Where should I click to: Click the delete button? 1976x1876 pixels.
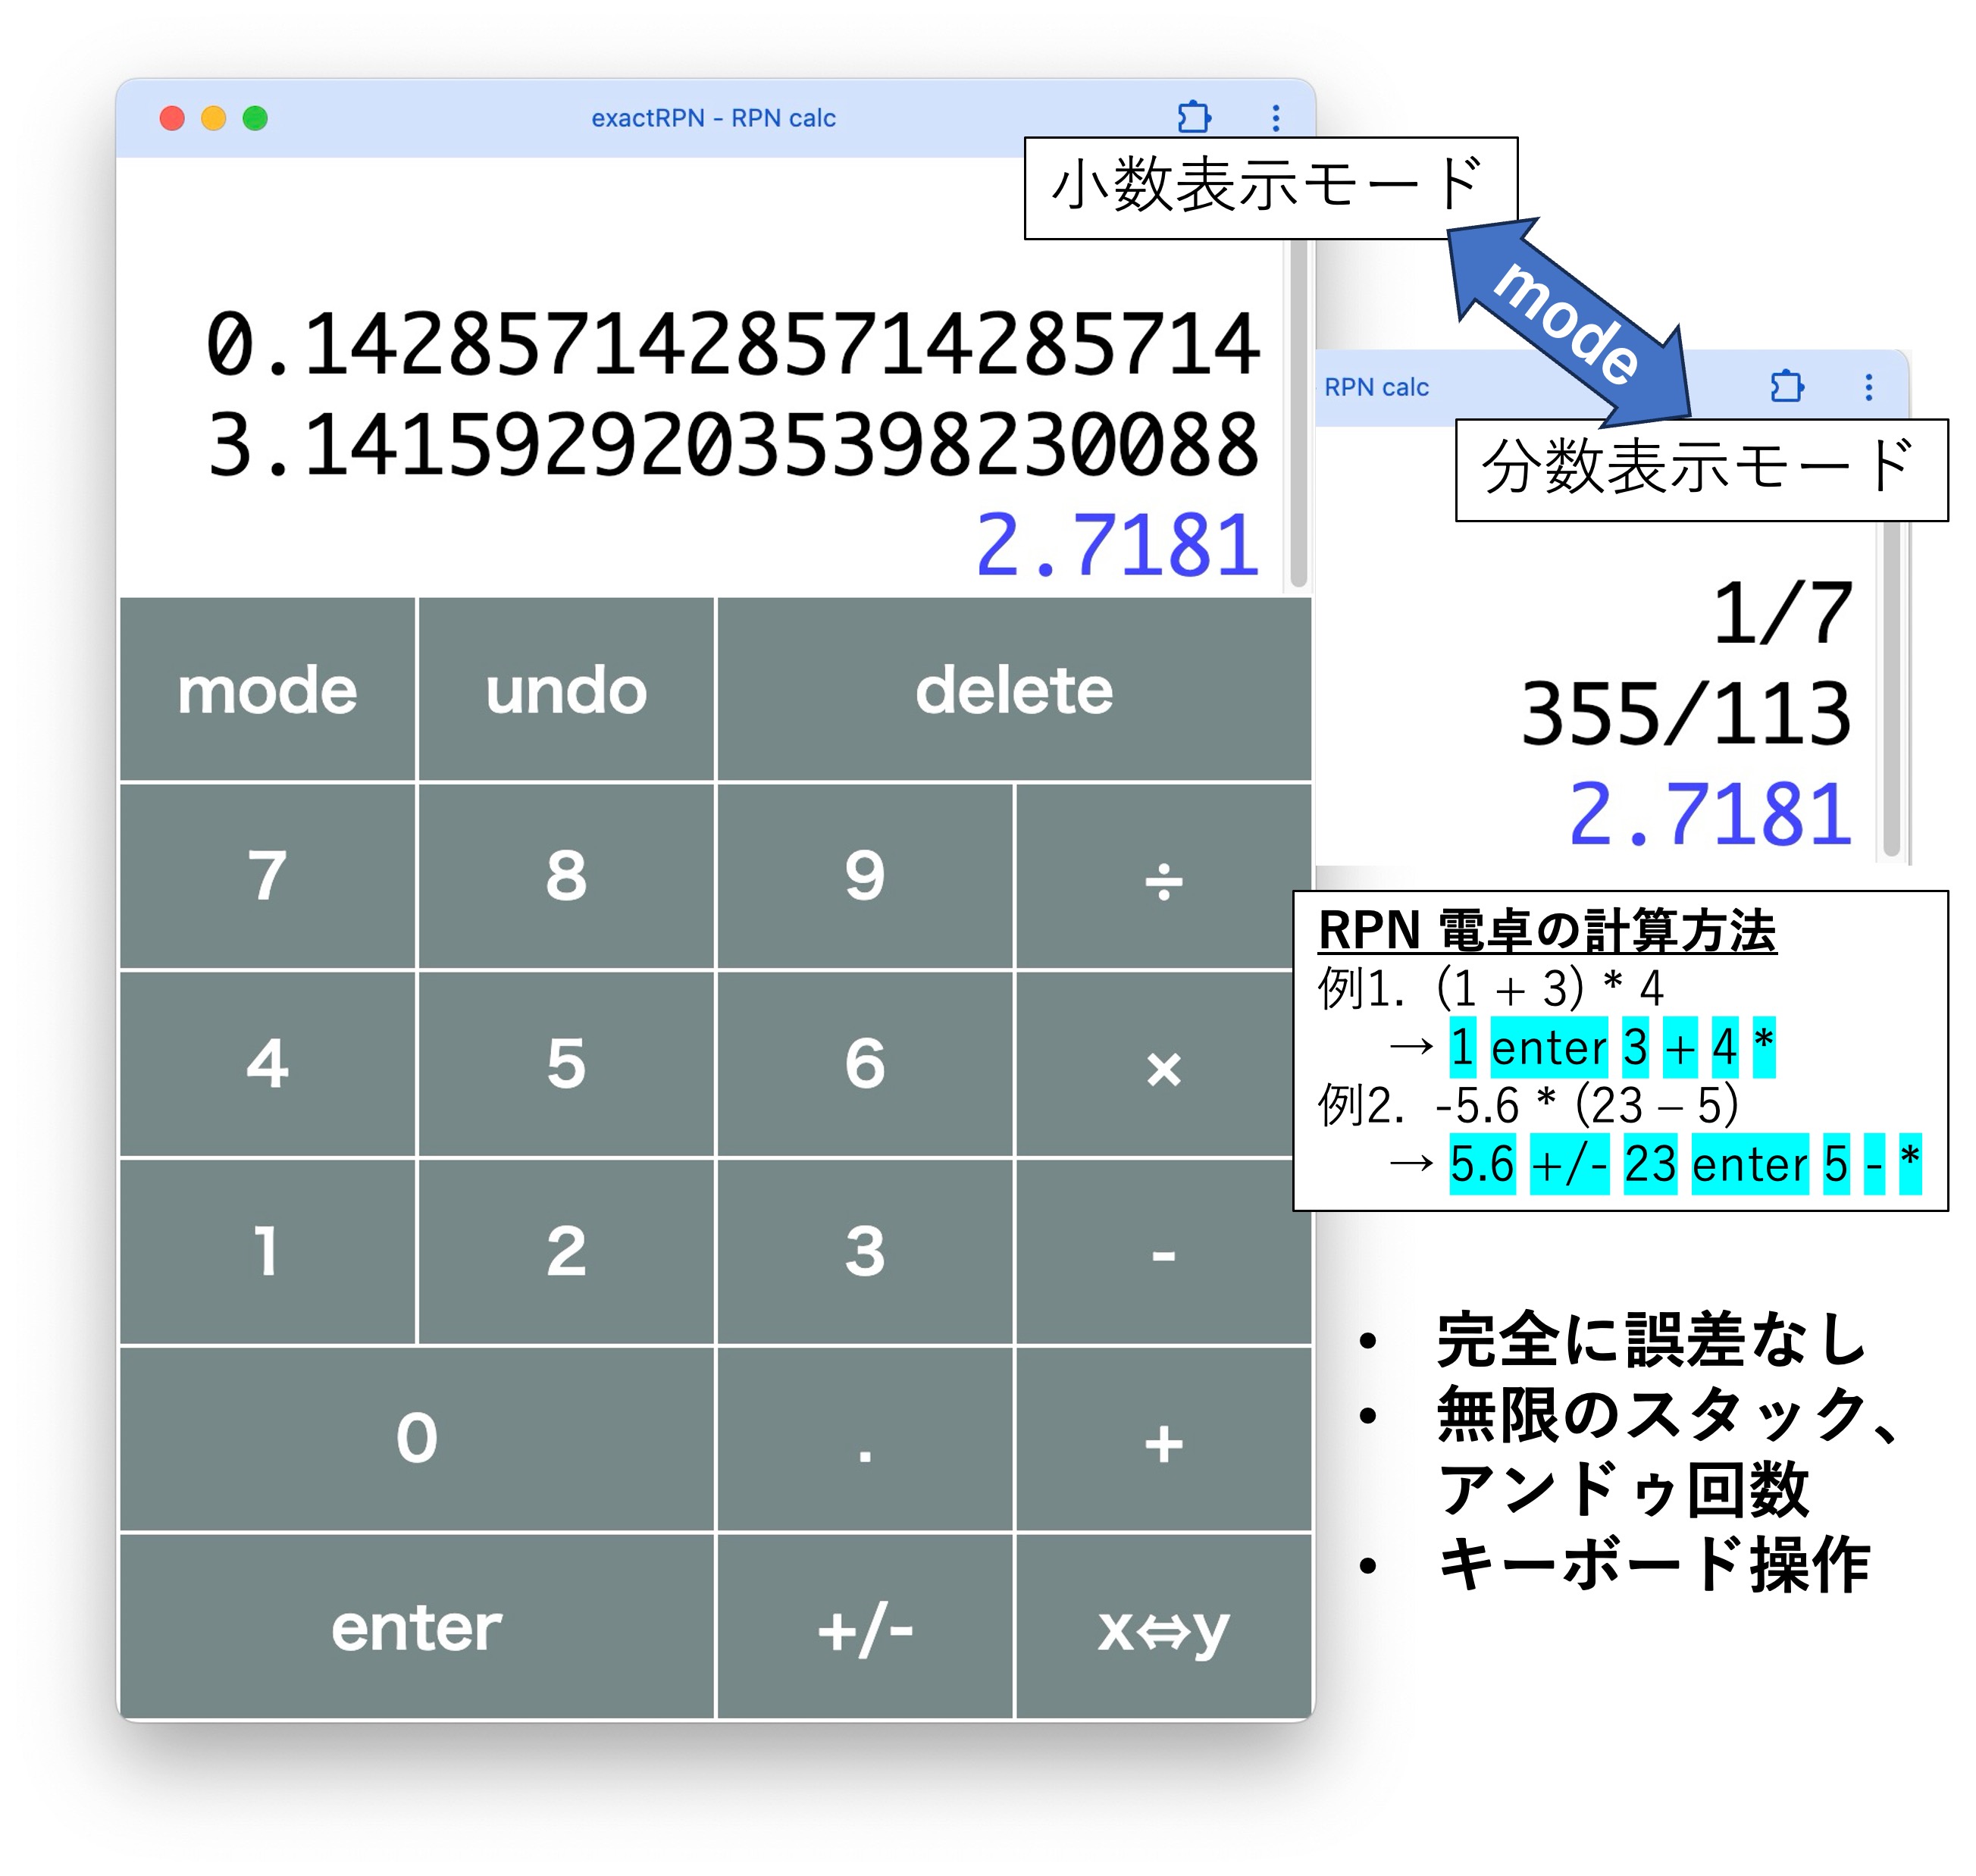coord(1013,689)
